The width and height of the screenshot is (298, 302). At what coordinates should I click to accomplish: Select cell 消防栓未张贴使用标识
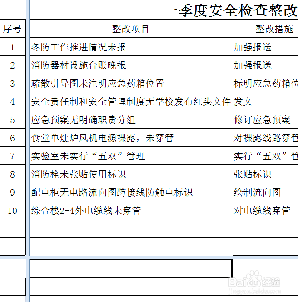[131, 174]
